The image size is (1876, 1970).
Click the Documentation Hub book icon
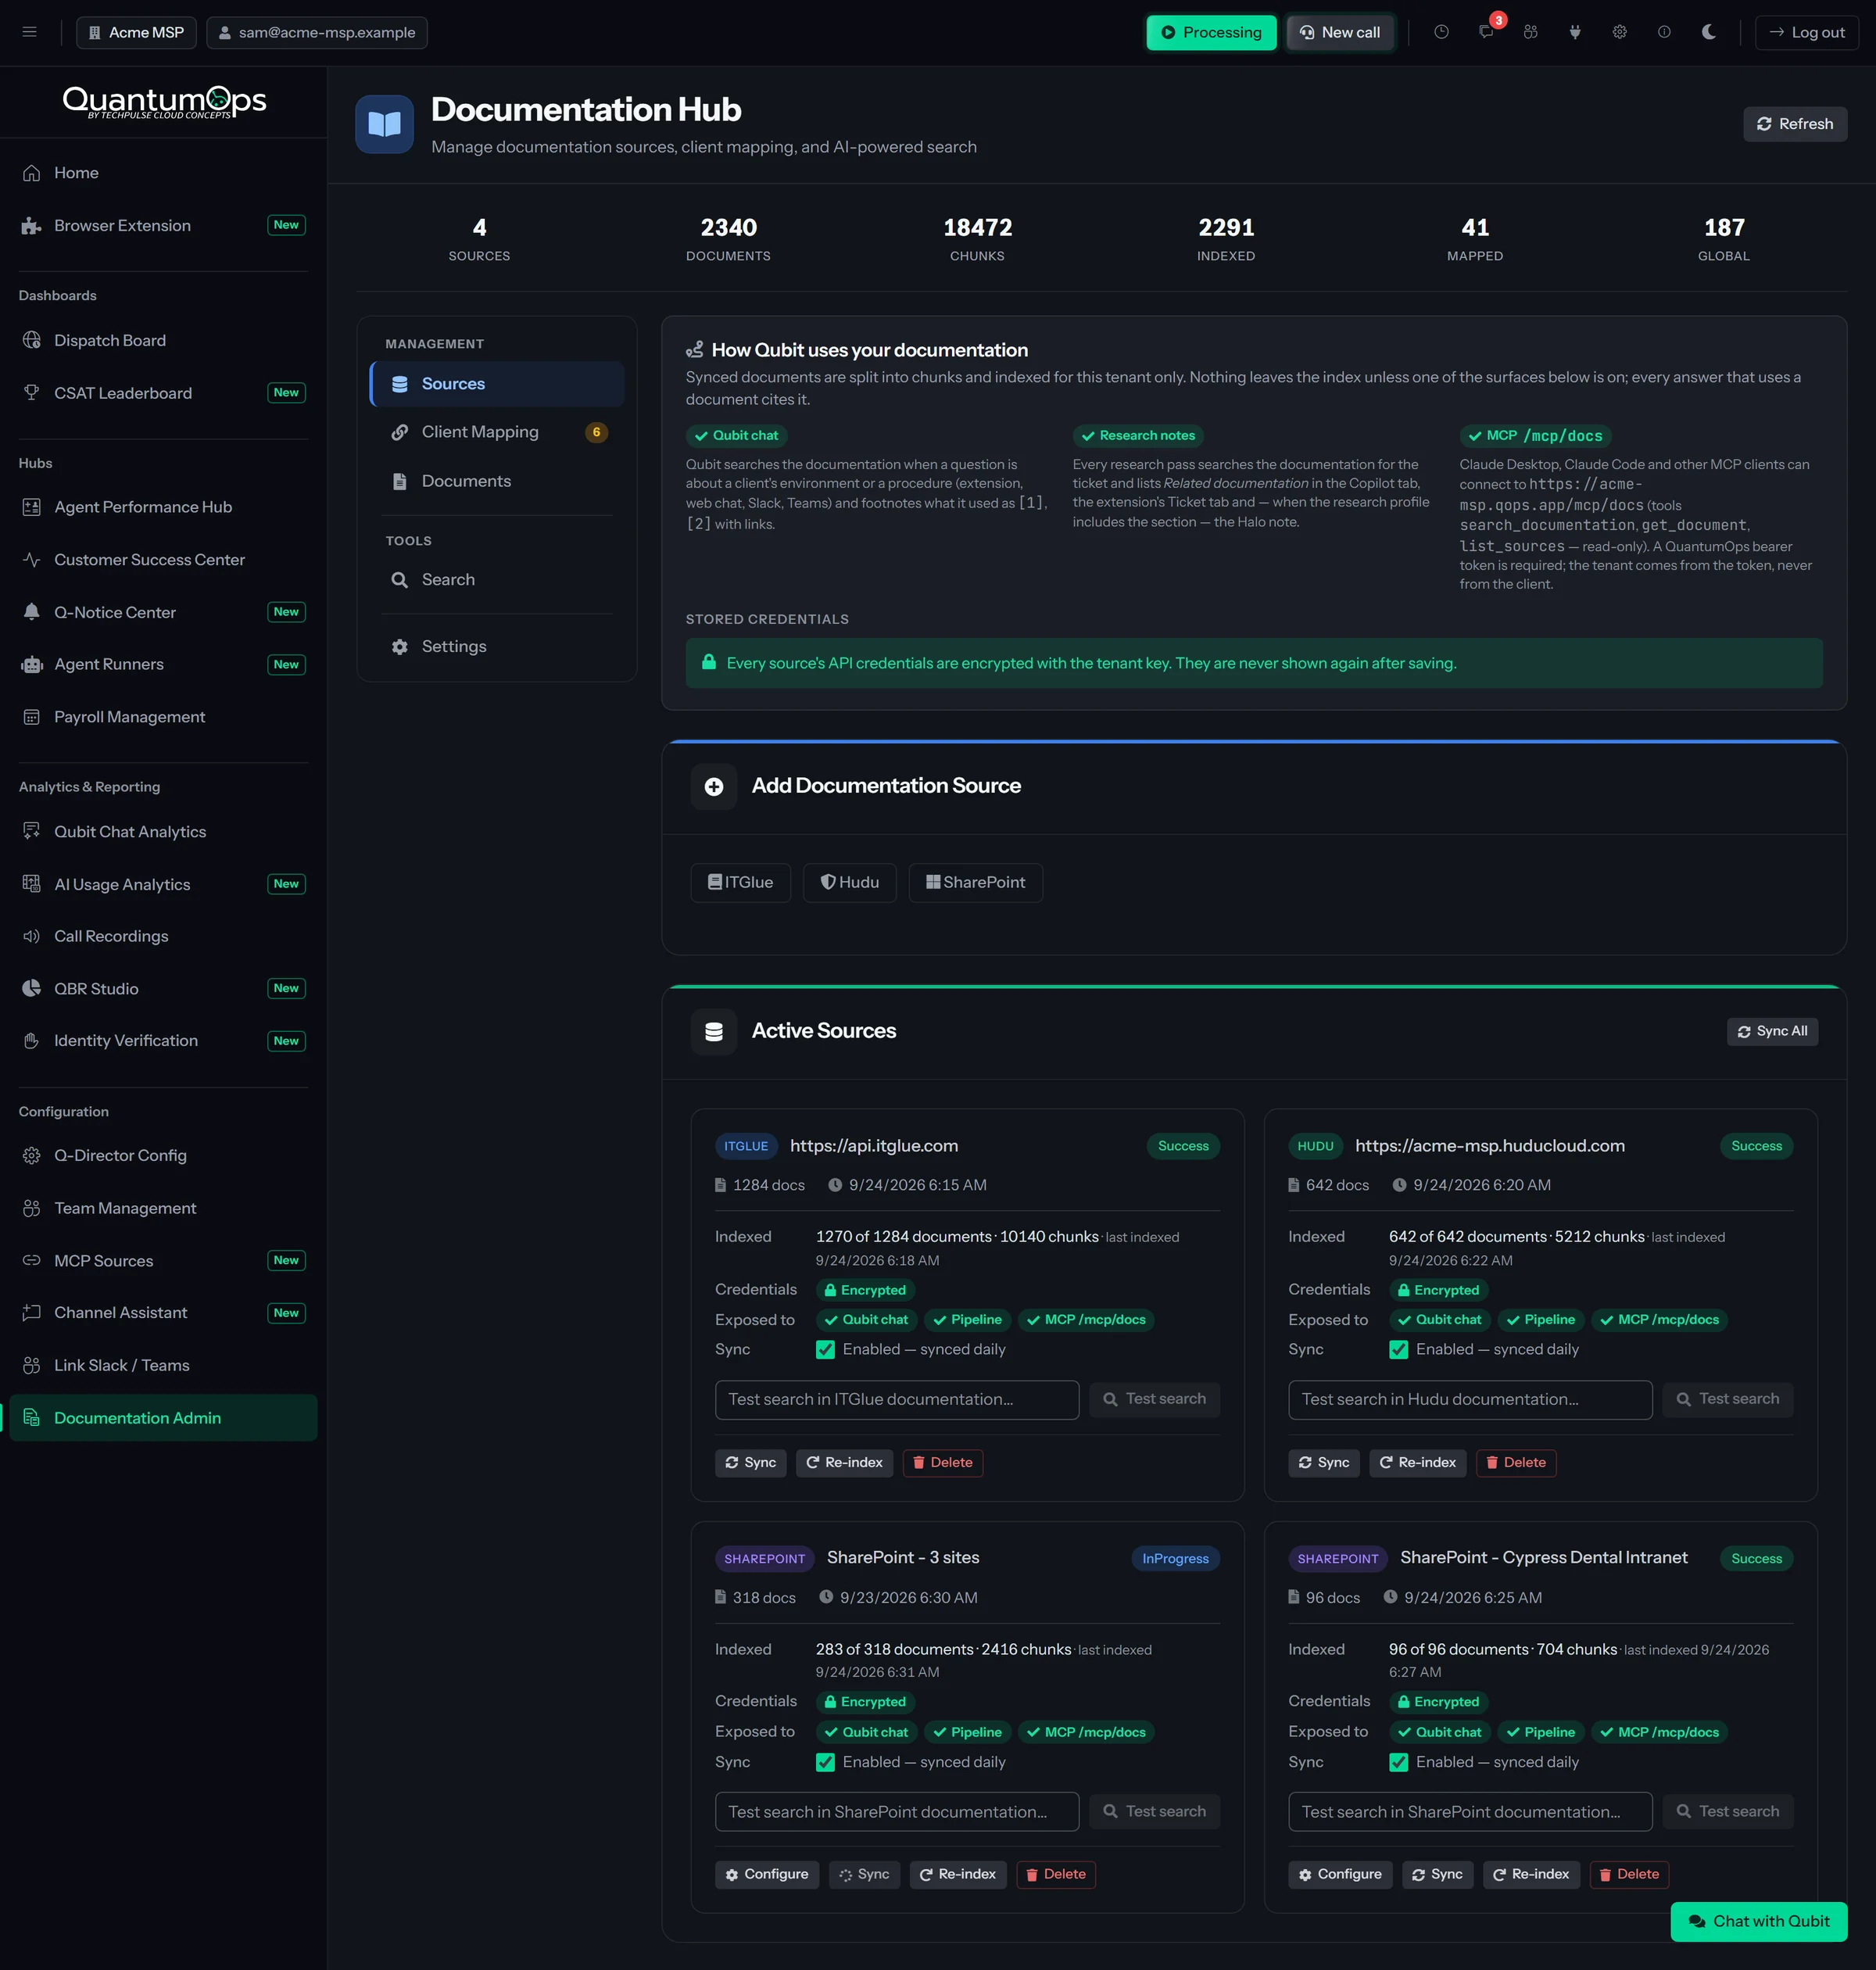click(384, 124)
